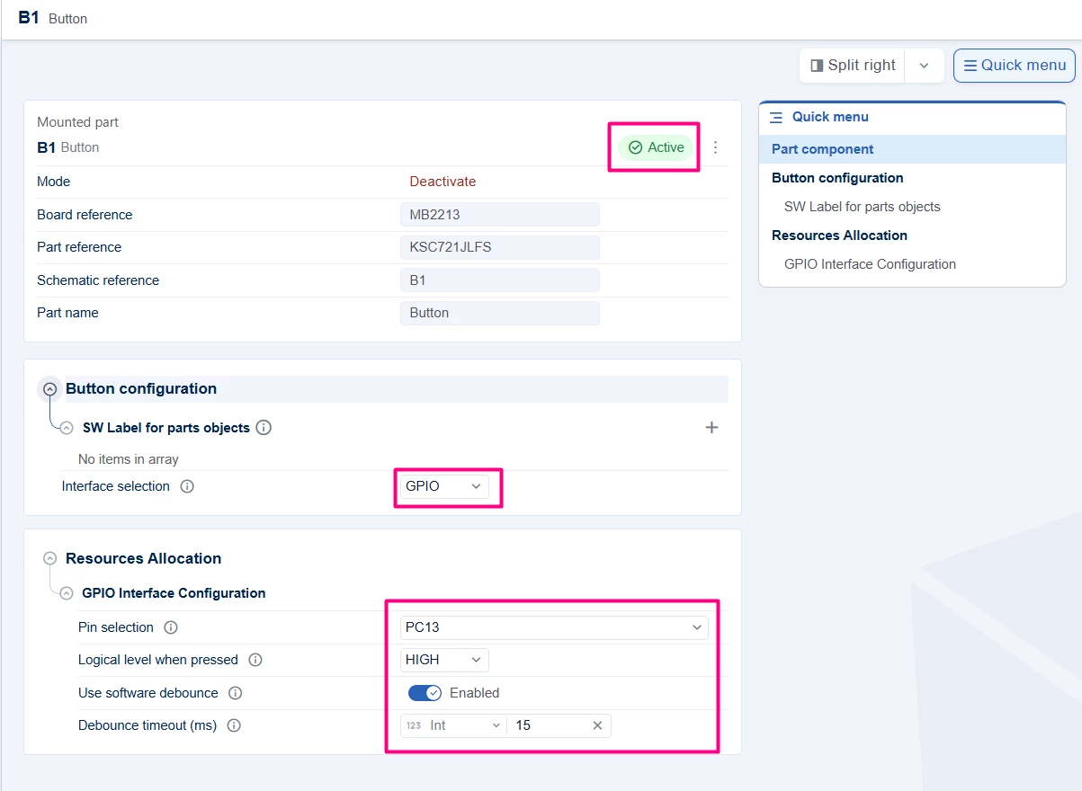Click the B1 Button page title
The height and width of the screenshot is (791, 1082).
53,18
